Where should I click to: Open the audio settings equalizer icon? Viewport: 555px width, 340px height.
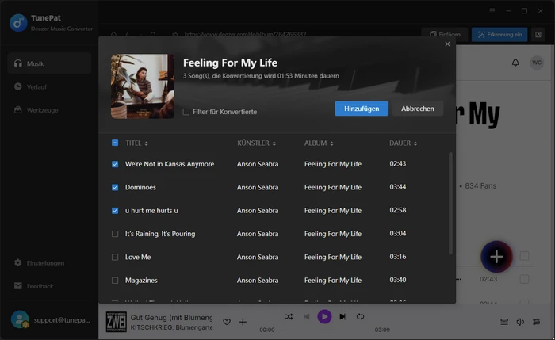tap(536, 322)
